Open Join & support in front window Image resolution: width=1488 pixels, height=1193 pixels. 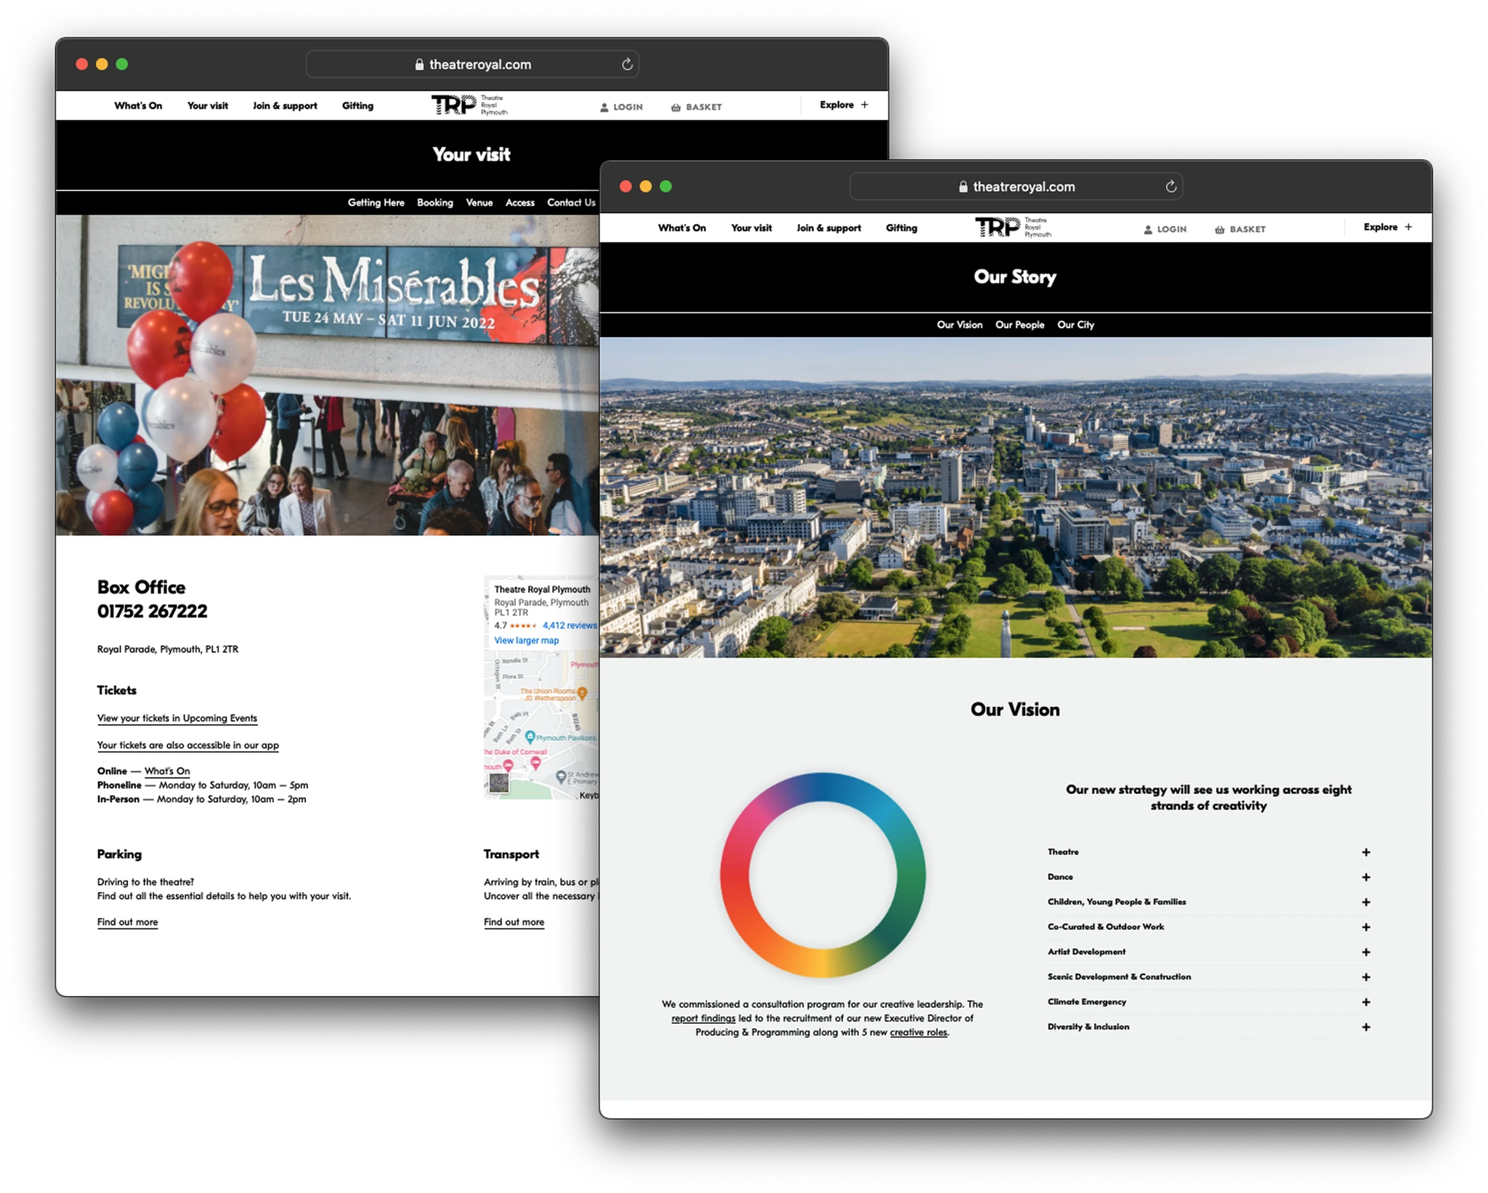click(828, 227)
